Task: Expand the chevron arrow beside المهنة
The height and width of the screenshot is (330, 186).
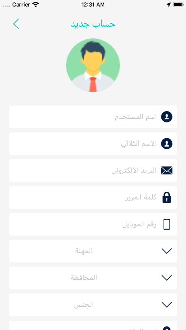Action: point(167,251)
